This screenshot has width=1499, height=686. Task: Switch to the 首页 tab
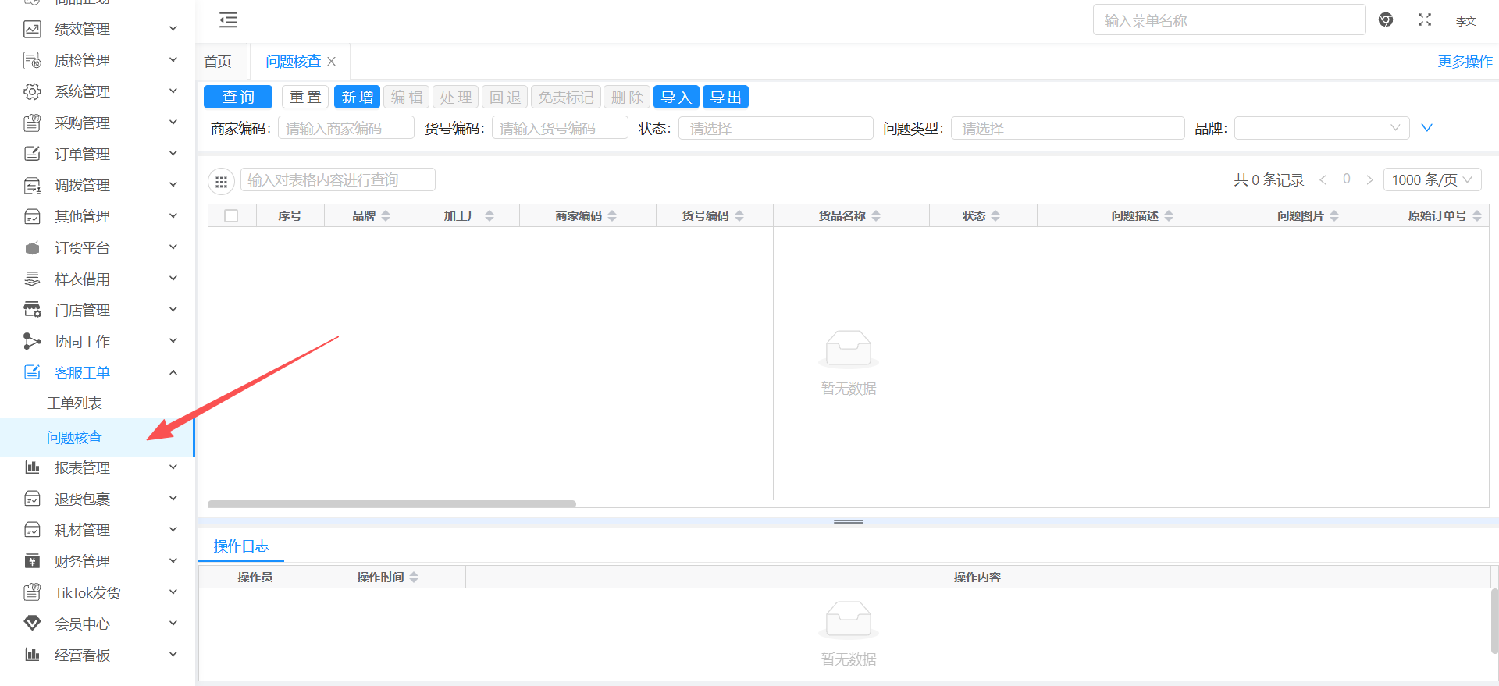[x=218, y=62]
